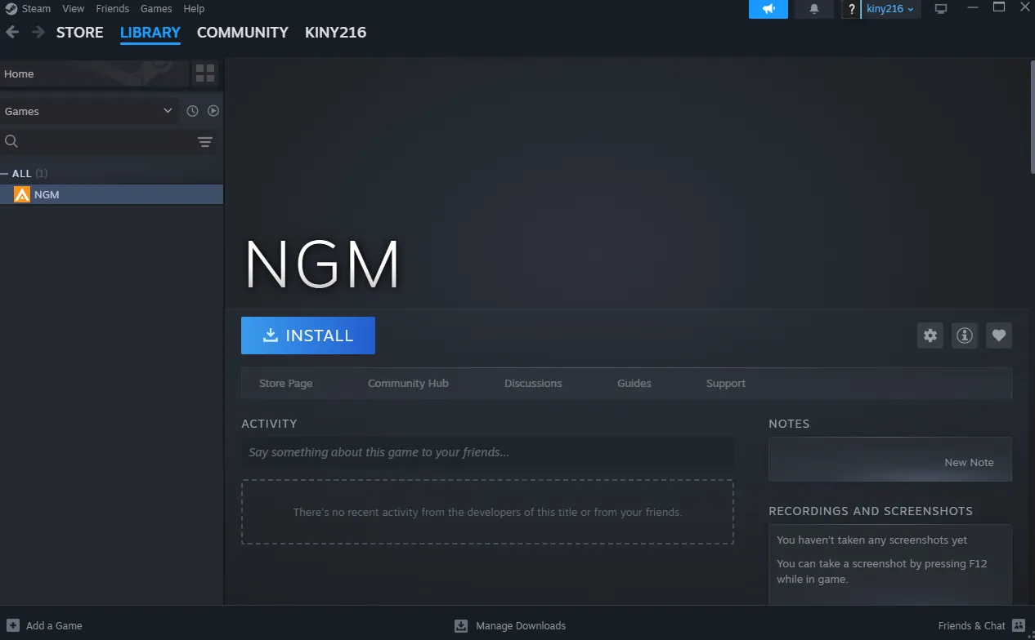Click the Steam logo icon in the menu bar

[11, 9]
